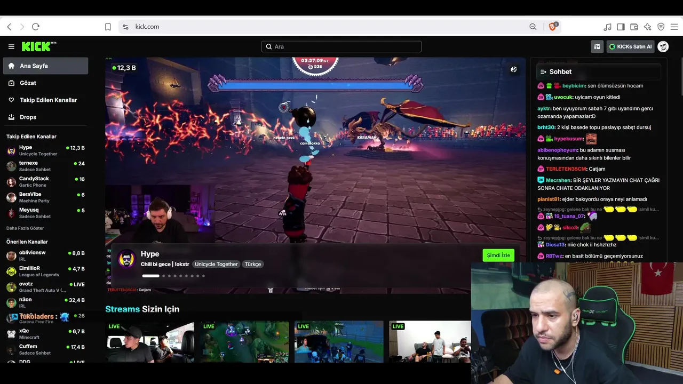
Task: Go back using the browser back arrow
Action: [x=9, y=27]
